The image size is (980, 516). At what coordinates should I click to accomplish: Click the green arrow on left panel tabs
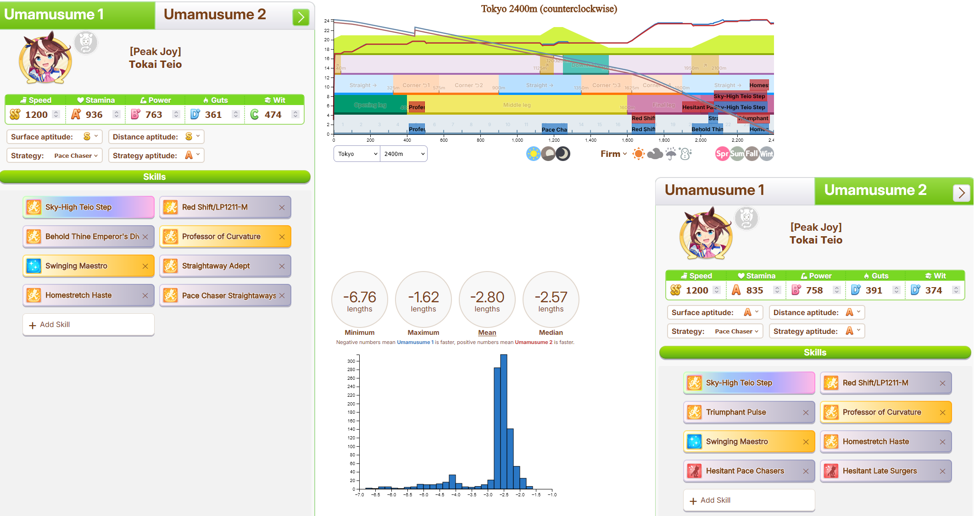click(301, 17)
